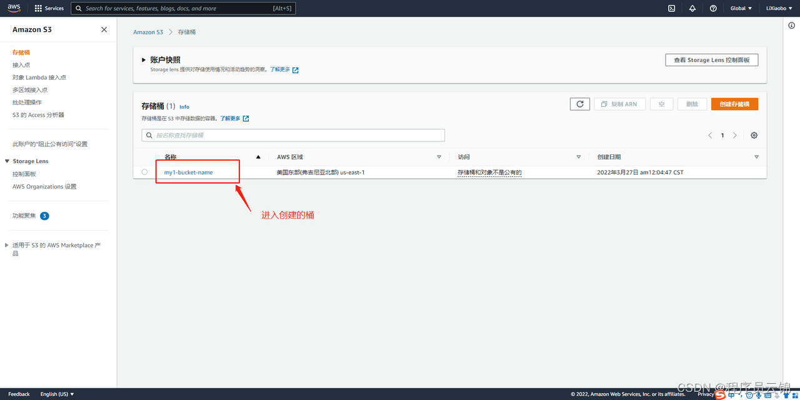
Task: Open the CloudShell terminal icon
Action: (671, 8)
